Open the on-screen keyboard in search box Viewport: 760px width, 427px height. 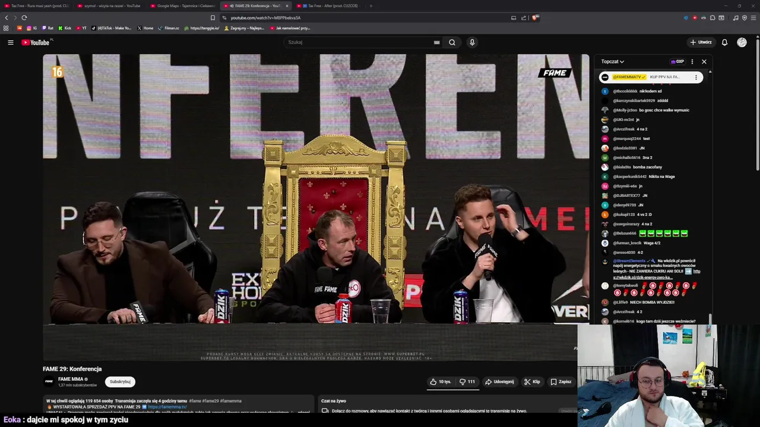click(x=436, y=42)
